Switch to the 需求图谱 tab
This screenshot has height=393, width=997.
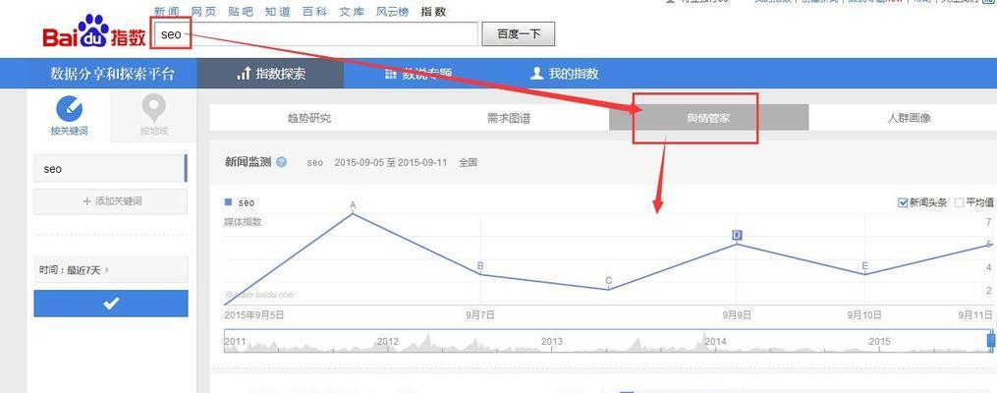tap(509, 118)
